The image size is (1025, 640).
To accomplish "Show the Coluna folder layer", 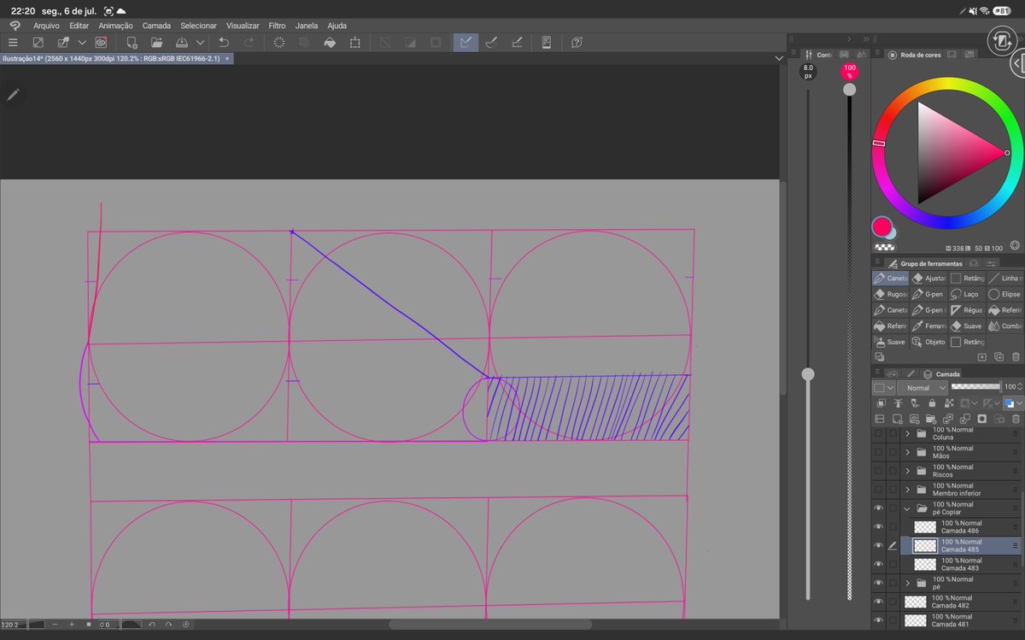I will pyautogui.click(x=878, y=434).
